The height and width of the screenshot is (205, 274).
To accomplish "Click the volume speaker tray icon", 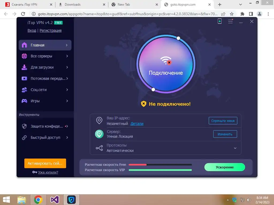I will point(249,200).
